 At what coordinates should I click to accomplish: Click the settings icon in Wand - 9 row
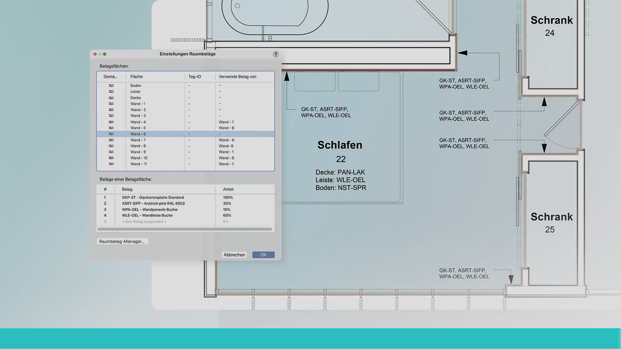pos(111,152)
